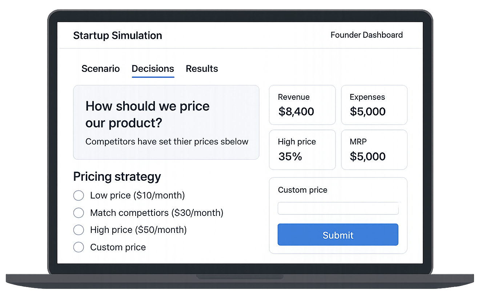The height and width of the screenshot is (299, 486).
Task: Click the competitors' prices description text
Action: pyautogui.click(x=167, y=142)
